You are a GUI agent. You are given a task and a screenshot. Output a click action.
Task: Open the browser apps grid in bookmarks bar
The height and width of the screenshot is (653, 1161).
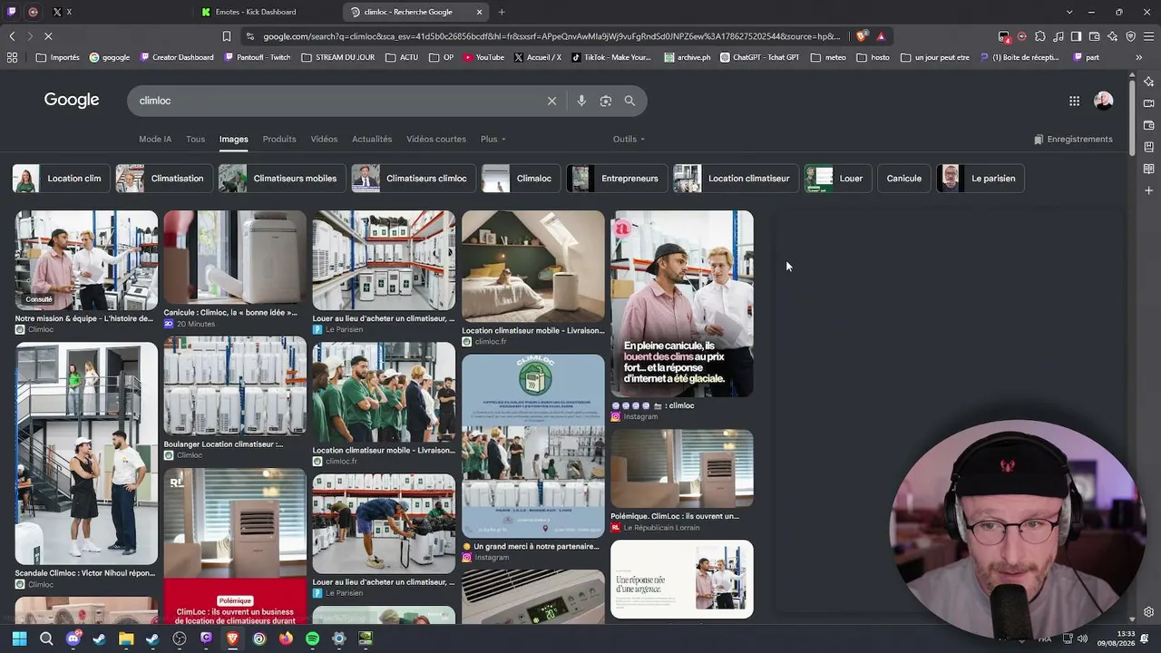pos(12,57)
